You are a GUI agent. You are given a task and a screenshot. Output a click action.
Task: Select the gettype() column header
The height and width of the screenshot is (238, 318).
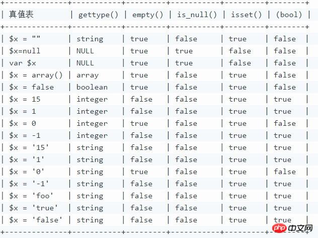click(x=98, y=15)
